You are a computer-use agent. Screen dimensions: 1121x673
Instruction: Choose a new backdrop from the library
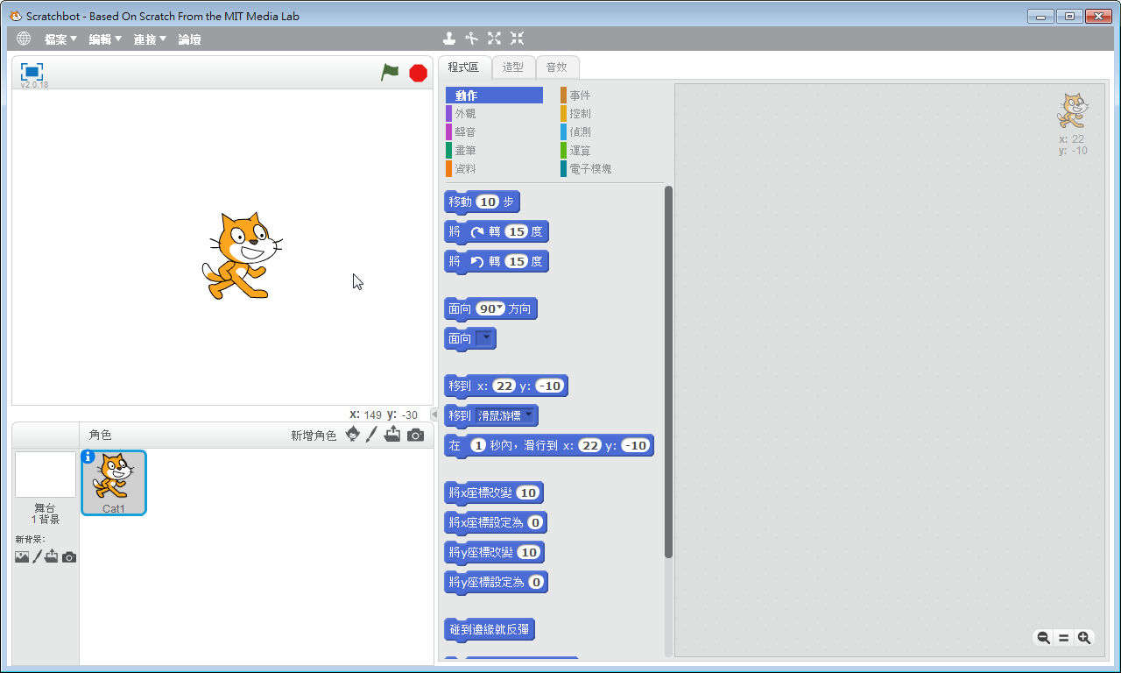coord(22,557)
